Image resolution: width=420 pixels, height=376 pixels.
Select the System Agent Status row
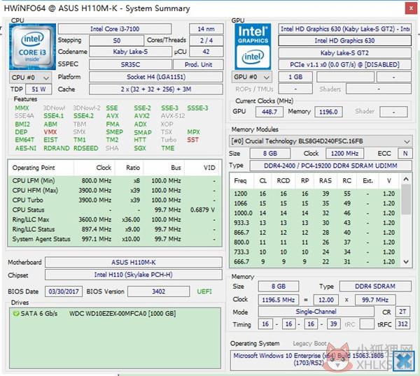pos(115,239)
